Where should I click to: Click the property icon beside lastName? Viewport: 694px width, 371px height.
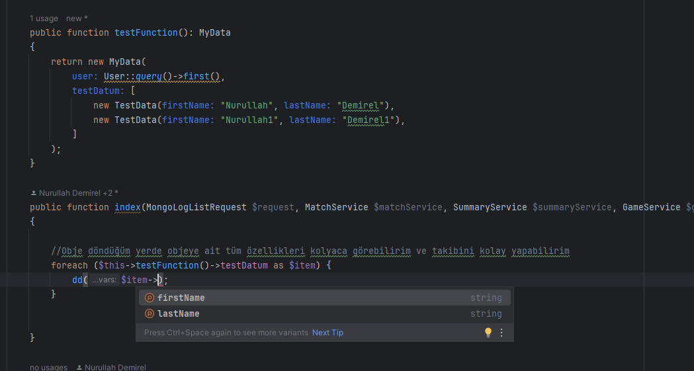150,313
